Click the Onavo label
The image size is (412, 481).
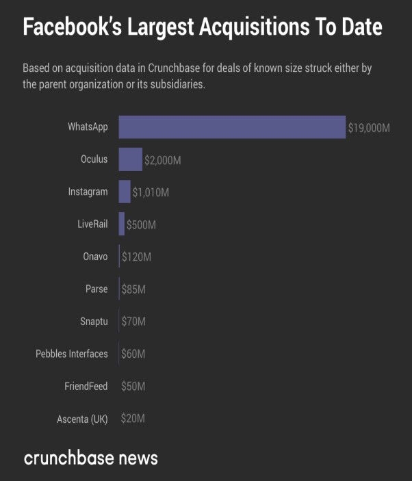95,257
